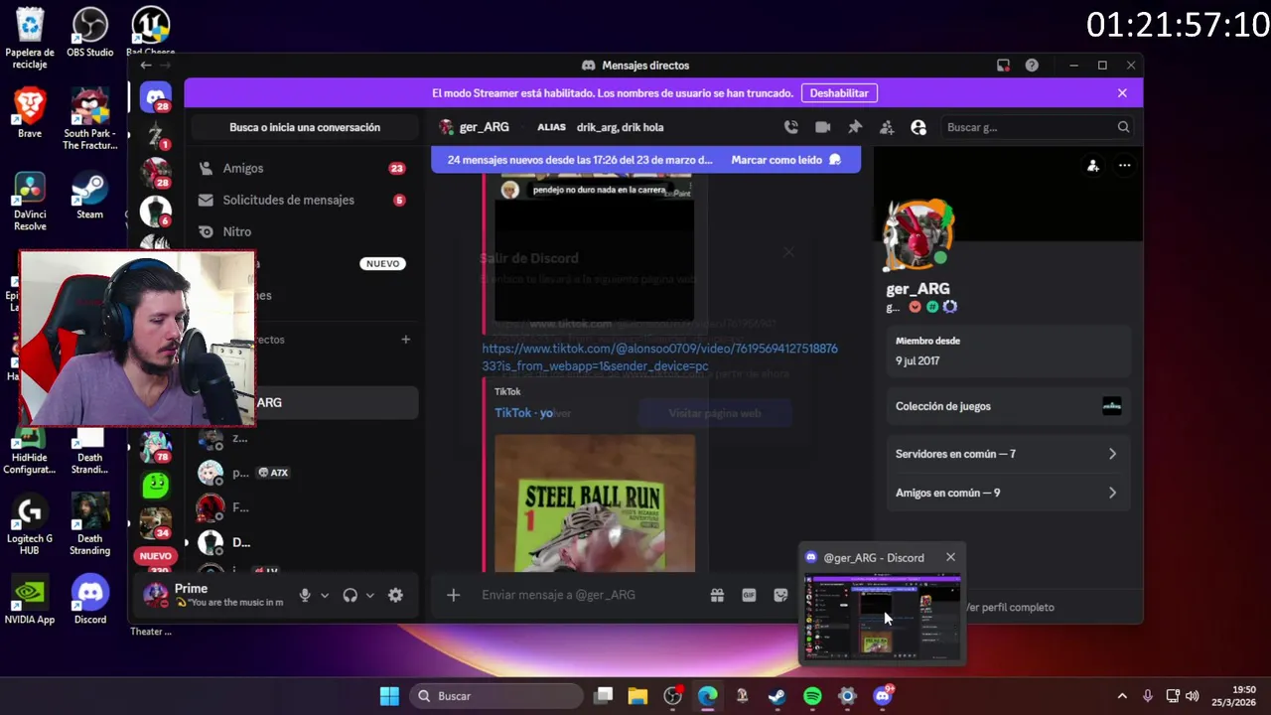Open Spotify from the taskbar

pos(812,696)
